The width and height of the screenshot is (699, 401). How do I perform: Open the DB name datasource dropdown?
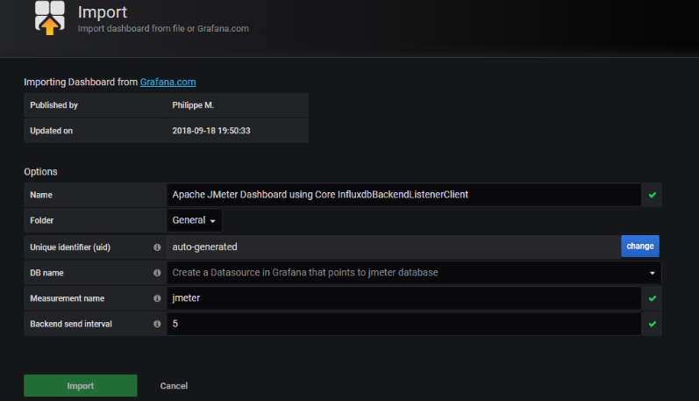tap(414, 273)
